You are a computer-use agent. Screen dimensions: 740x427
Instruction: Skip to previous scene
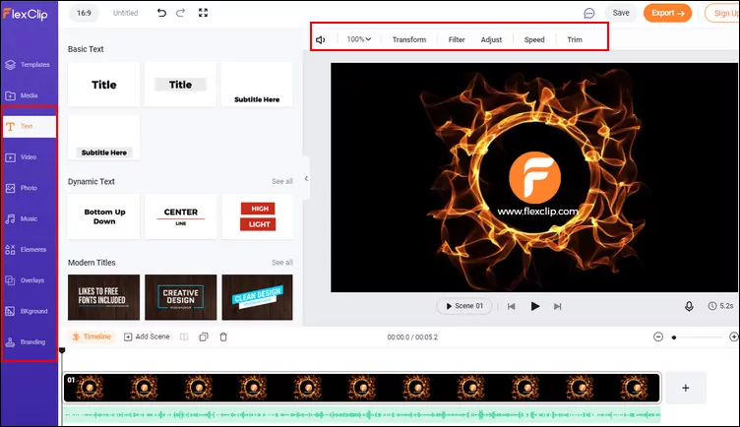tap(511, 306)
